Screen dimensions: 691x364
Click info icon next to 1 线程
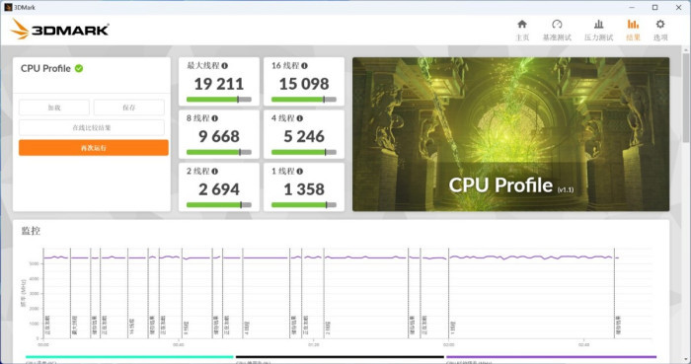[300, 172]
